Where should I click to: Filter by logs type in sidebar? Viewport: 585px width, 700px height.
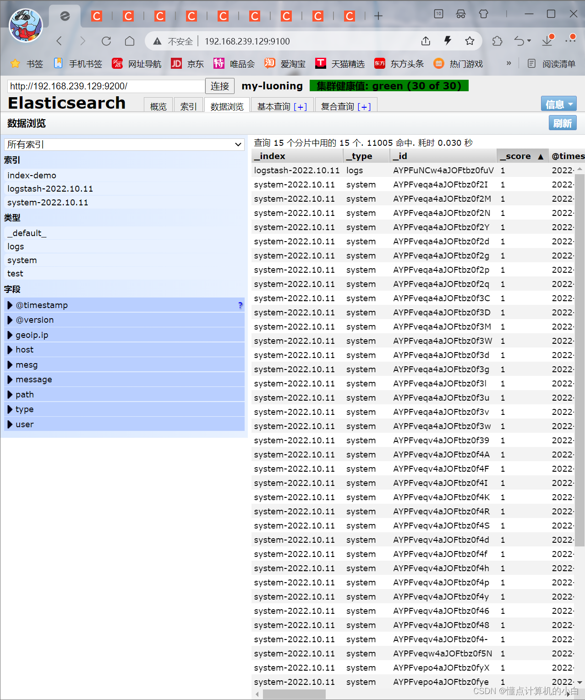124,247
